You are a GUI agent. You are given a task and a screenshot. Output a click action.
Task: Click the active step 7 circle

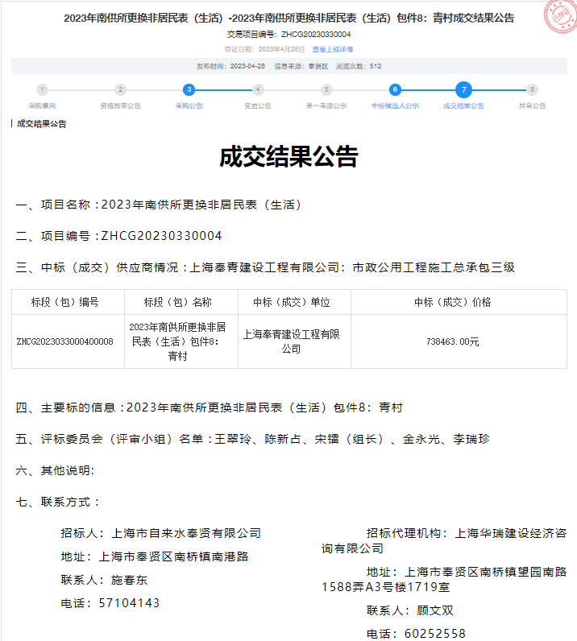(x=463, y=90)
